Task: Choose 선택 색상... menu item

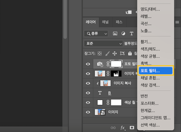Action: (x=150, y=125)
